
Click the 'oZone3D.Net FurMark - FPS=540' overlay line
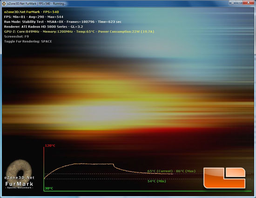tap(32, 12)
